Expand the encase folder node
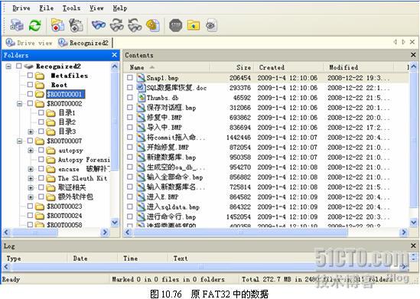 [x=31, y=169]
